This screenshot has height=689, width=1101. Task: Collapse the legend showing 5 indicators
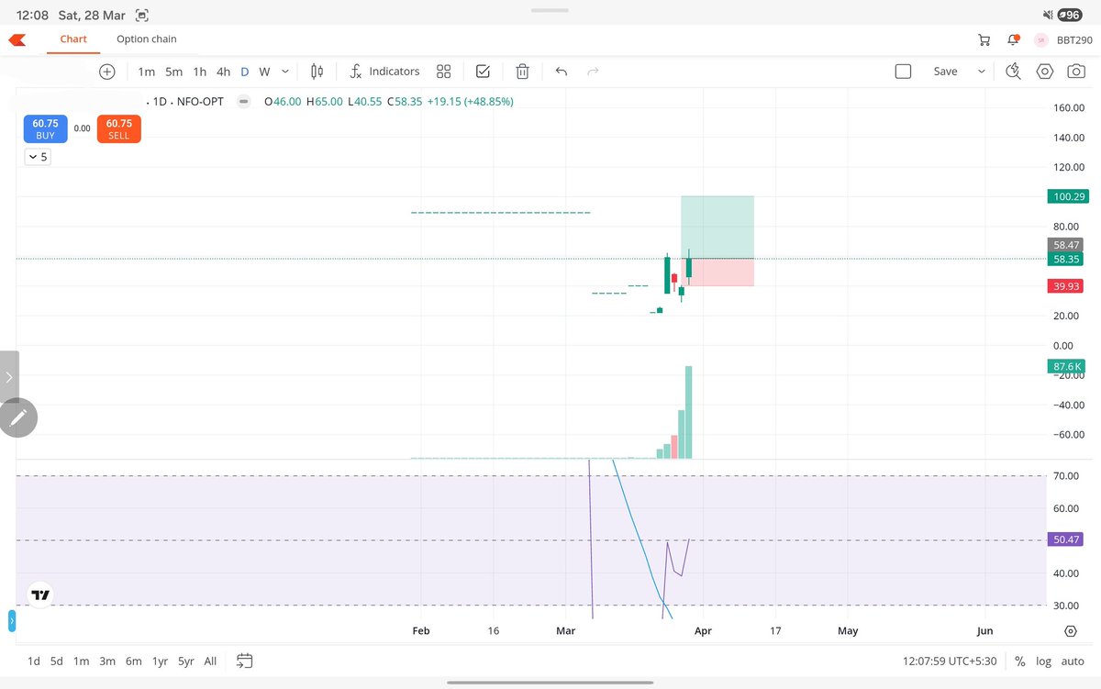38,157
